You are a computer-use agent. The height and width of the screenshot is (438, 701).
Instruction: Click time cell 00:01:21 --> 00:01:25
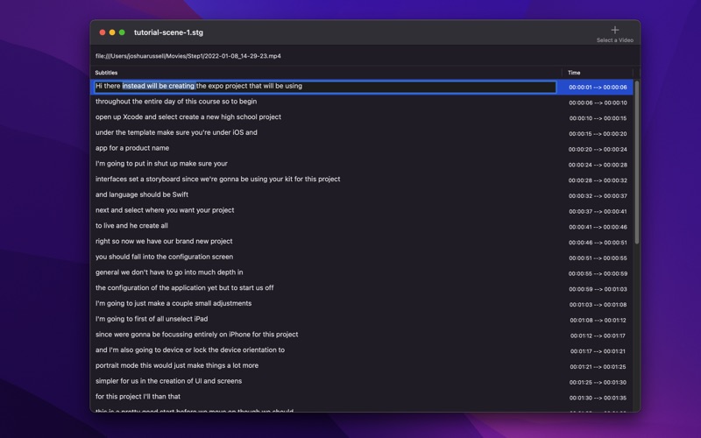(x=598, y=367)
